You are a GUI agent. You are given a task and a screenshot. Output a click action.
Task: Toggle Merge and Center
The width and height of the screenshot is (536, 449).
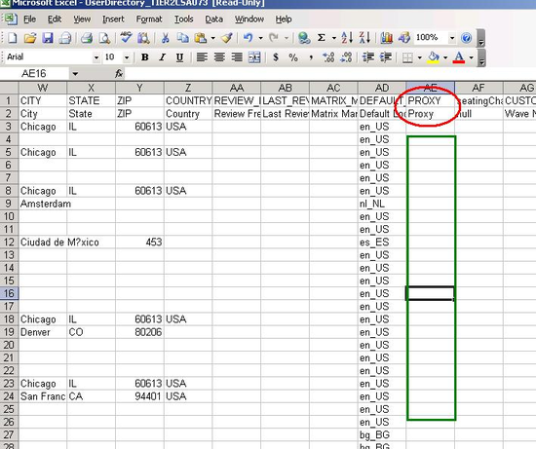[x=254, y=57]
